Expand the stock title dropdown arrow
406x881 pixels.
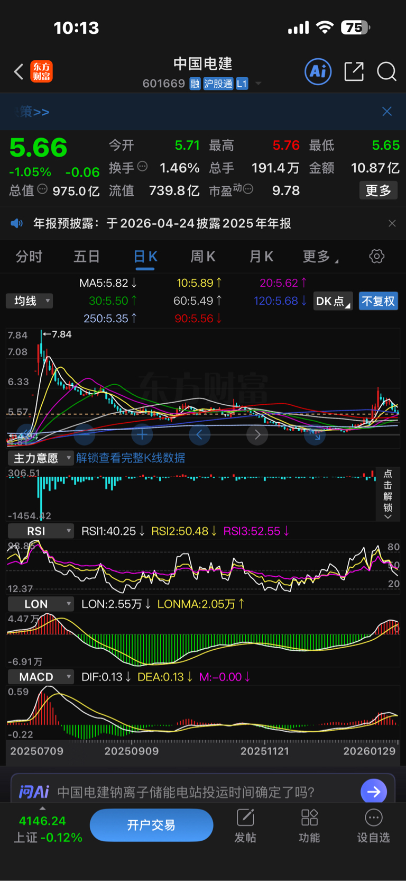pyautogui.click(x=259, y=84)
